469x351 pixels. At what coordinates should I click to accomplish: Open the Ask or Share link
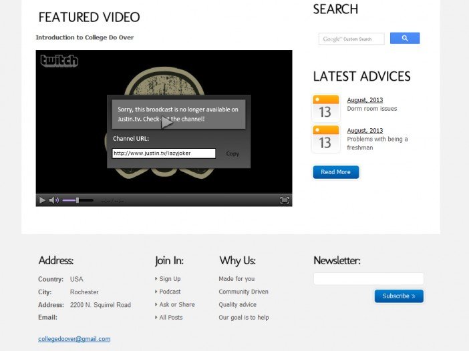click(177, 304)
